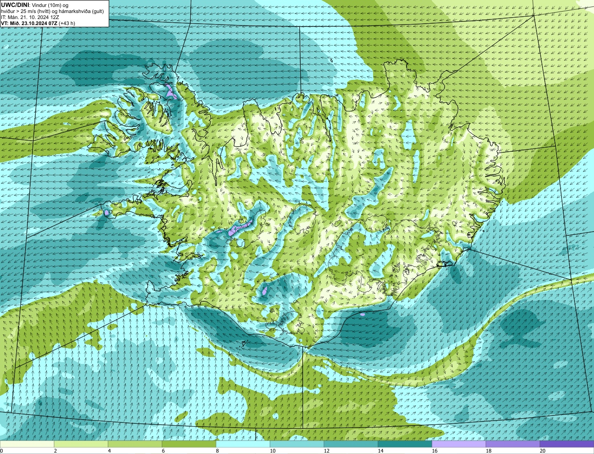
Task: Click the 12–14 m/s teal legend swatch
Action: click(x=351, y=444)
